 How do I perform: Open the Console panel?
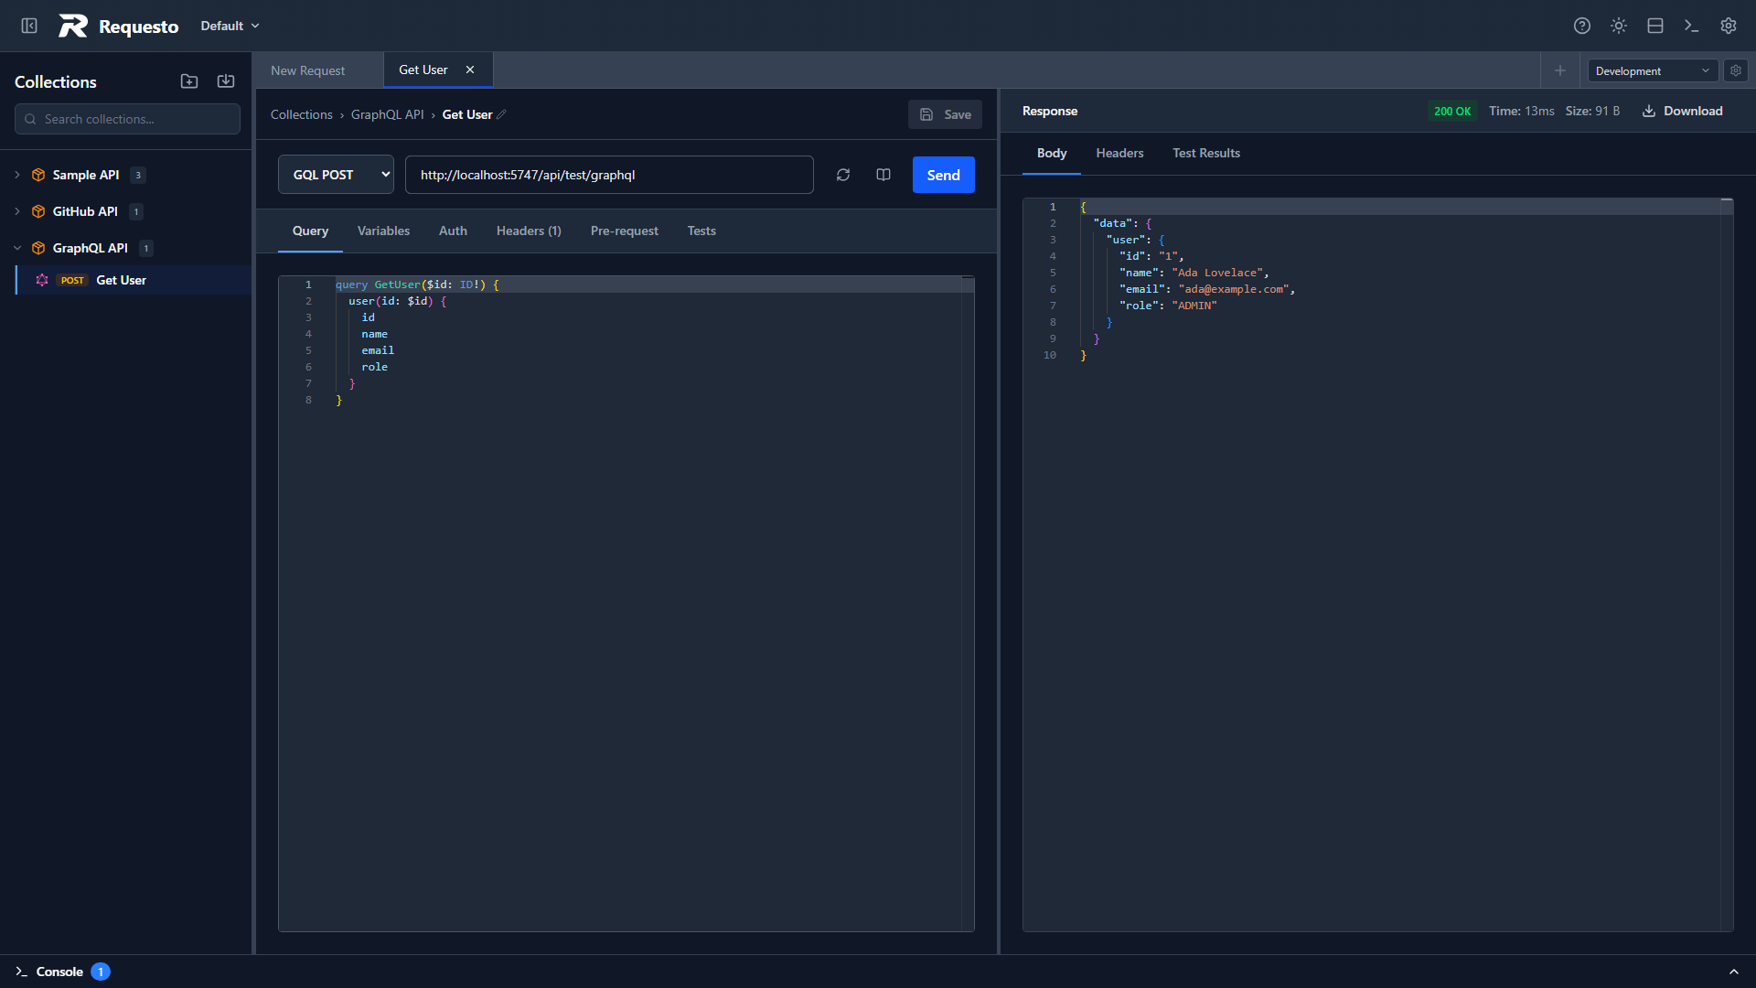[x=59, y=972]
